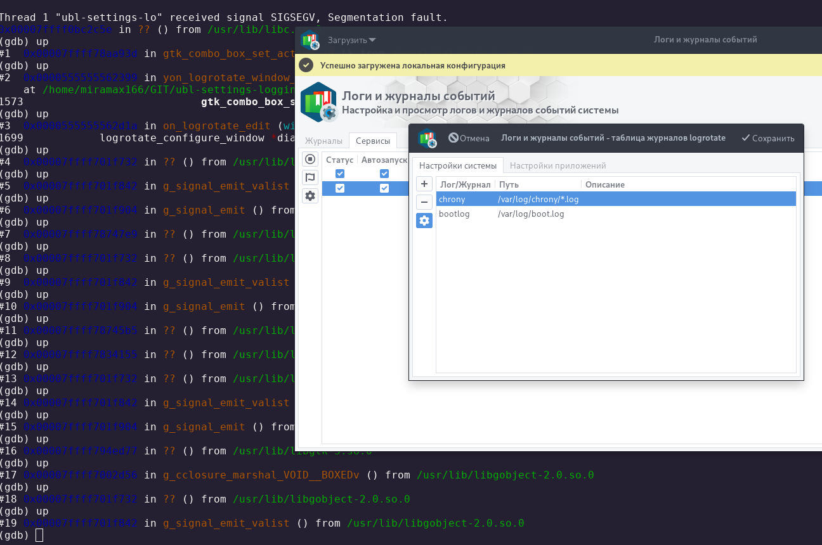Click path /var/log/chrony/*.log cell
Image resolution: width=822 pixels, height=545 pixels.
538,199
